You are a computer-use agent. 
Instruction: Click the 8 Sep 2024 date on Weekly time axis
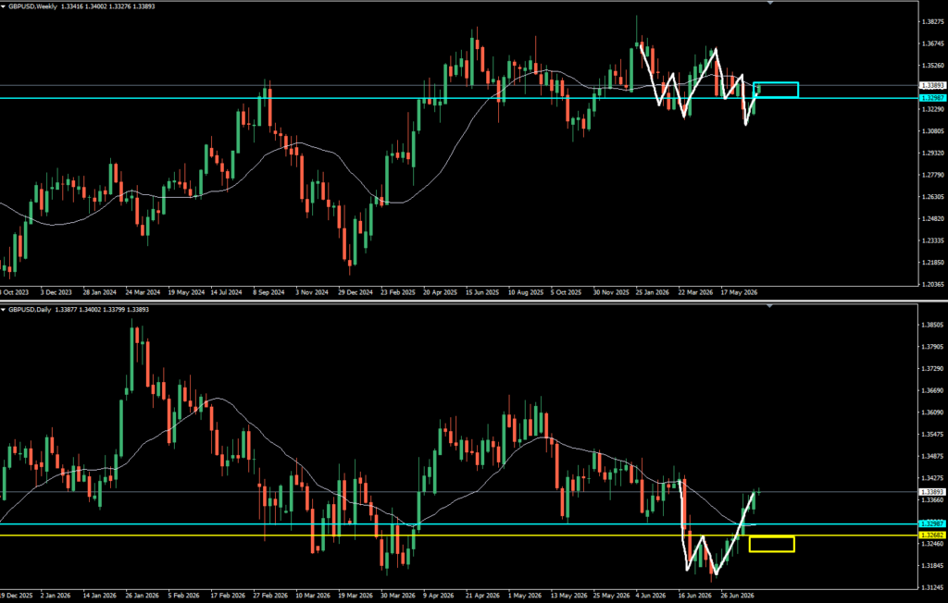coord(268,292)
